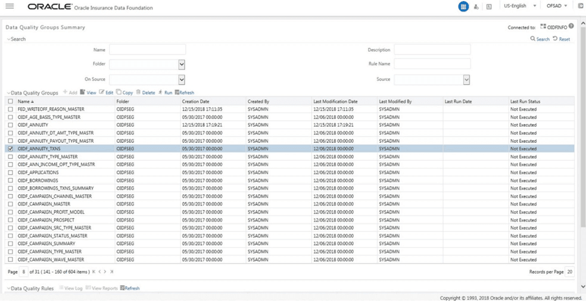Click scrollbar down arrow at bottom right

[x=582, y=287]
